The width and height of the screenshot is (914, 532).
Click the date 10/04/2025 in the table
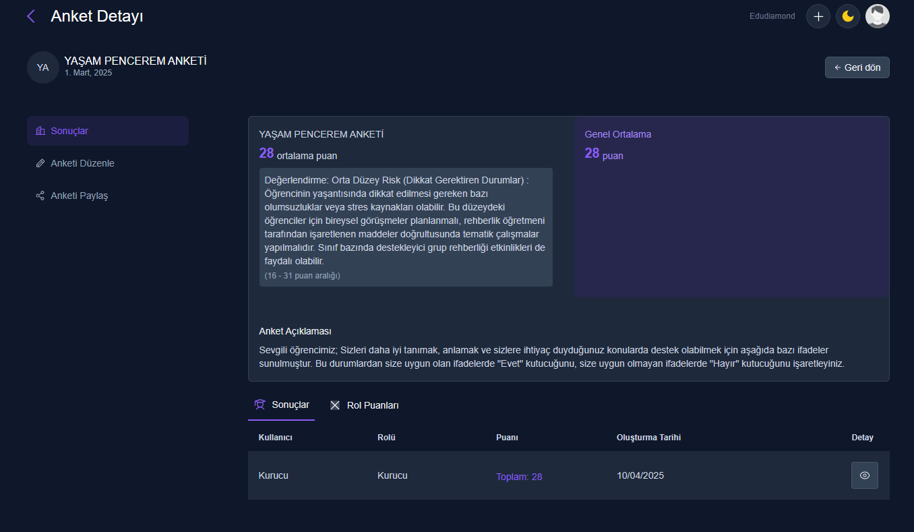[x=640, y=475]
